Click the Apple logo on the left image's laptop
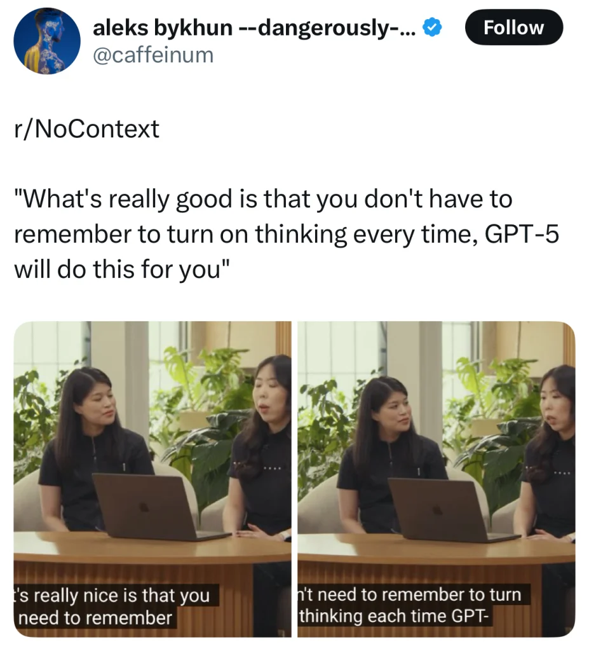This screenshot has height=651, width=589. coord(143,507)
